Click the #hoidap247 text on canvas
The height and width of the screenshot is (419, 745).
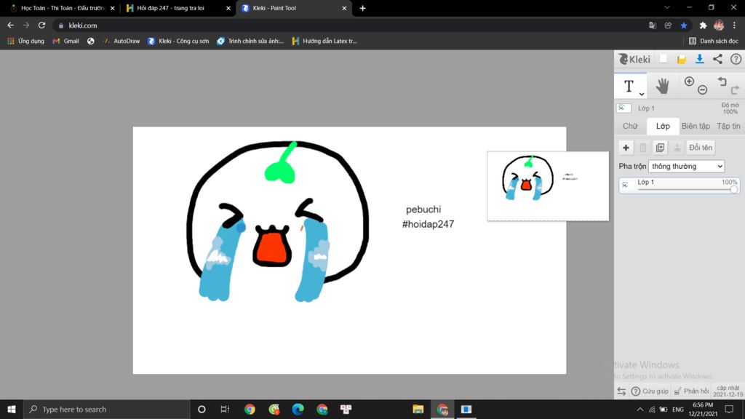(428, 224)
